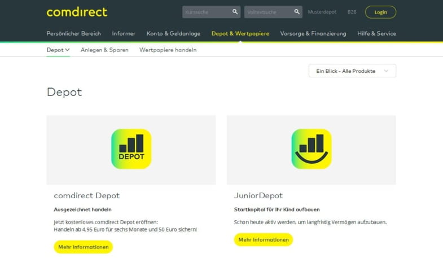
Task: Open Hilfe & Service menu
Action: point(376,33)
